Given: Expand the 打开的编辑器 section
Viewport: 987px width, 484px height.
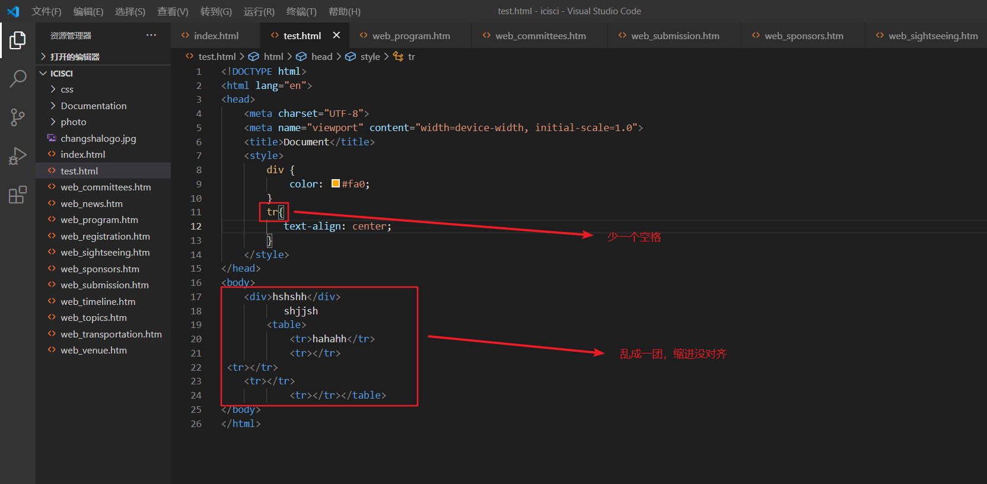Looking at the screenshot, I should pos(103,56).
